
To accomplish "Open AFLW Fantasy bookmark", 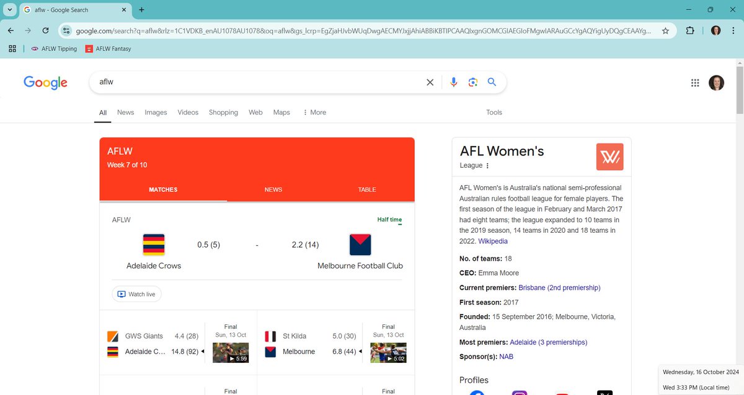I will point(108,49).
